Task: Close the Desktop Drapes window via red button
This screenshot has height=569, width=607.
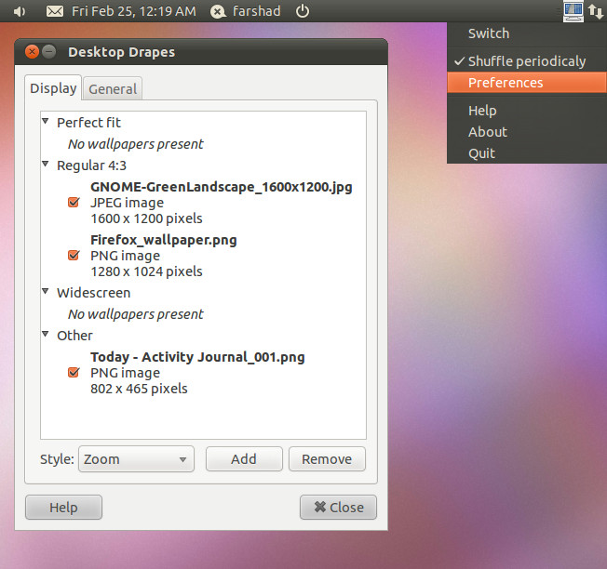Action: click(x=33, y=51)
